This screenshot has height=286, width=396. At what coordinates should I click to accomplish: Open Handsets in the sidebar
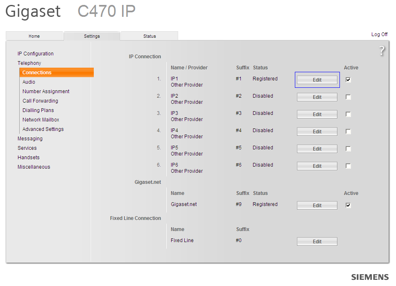pos(29,158)
